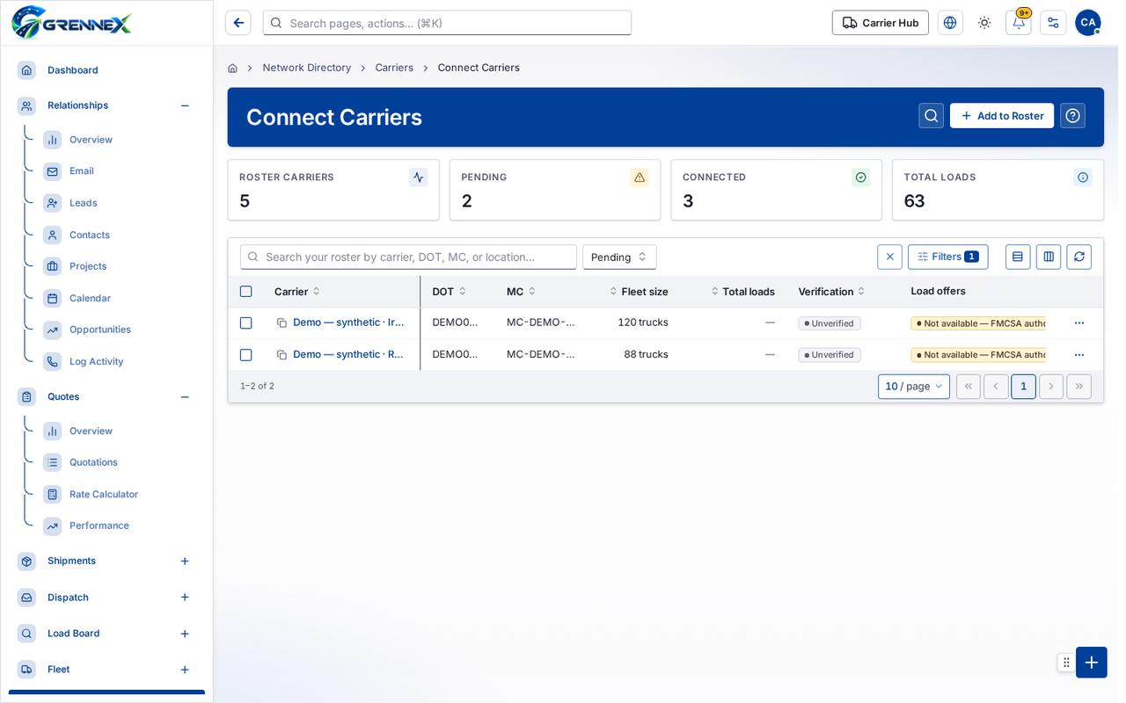Expand the Fleet sidebar section

[x=185, y=670]
